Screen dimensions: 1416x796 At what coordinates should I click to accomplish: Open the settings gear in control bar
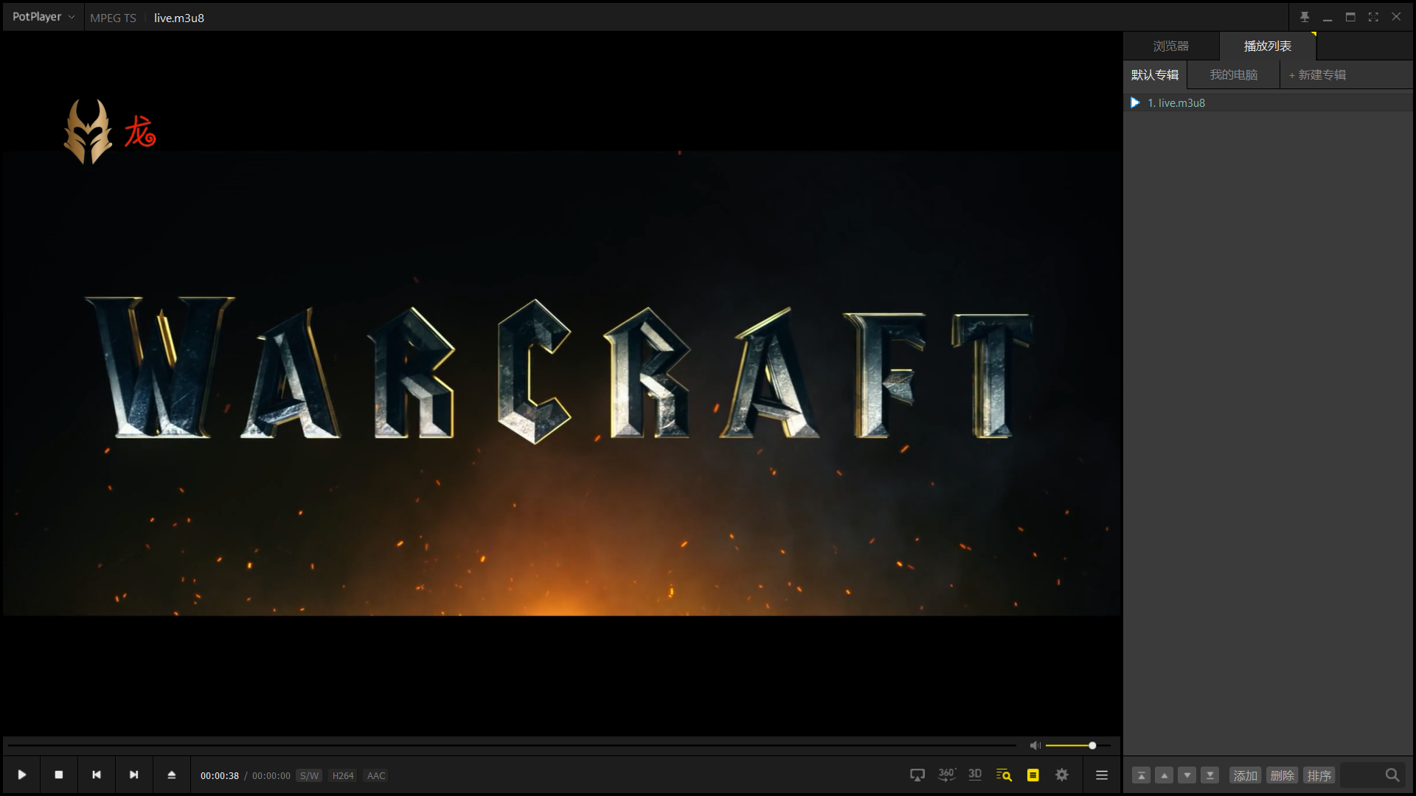point(1062,775)
